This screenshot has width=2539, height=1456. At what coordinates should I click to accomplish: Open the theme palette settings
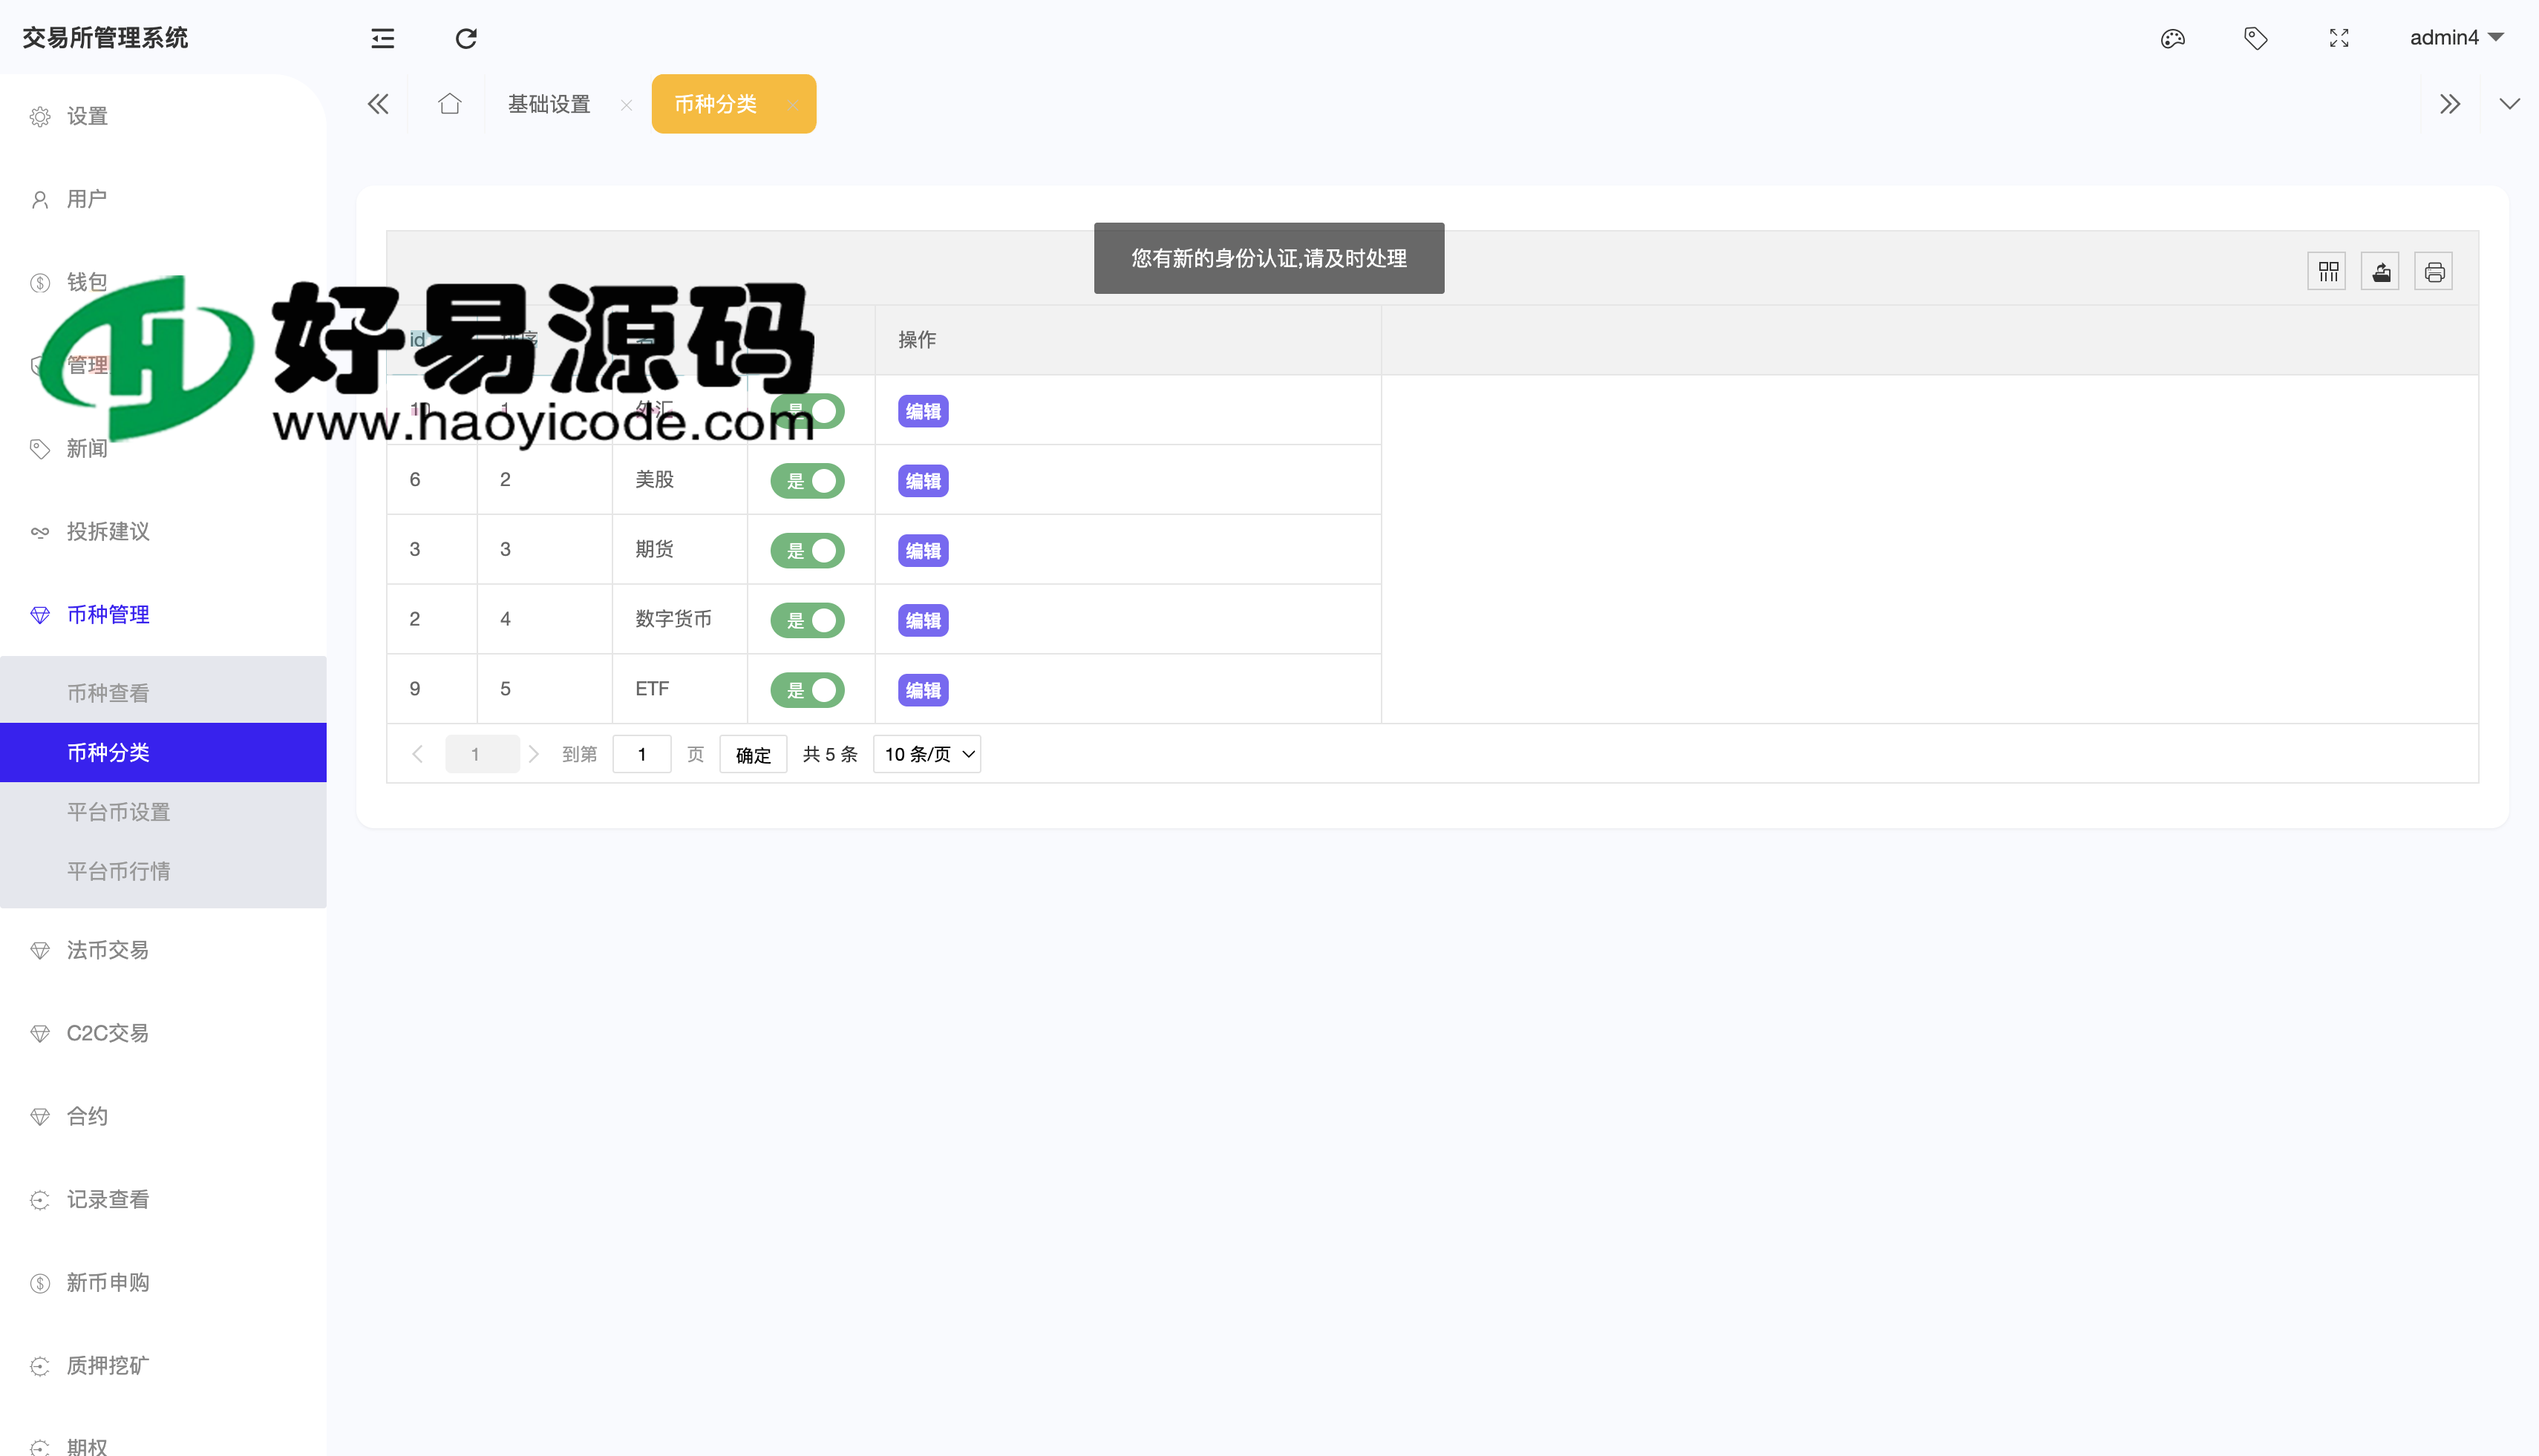click(2172, 37)
